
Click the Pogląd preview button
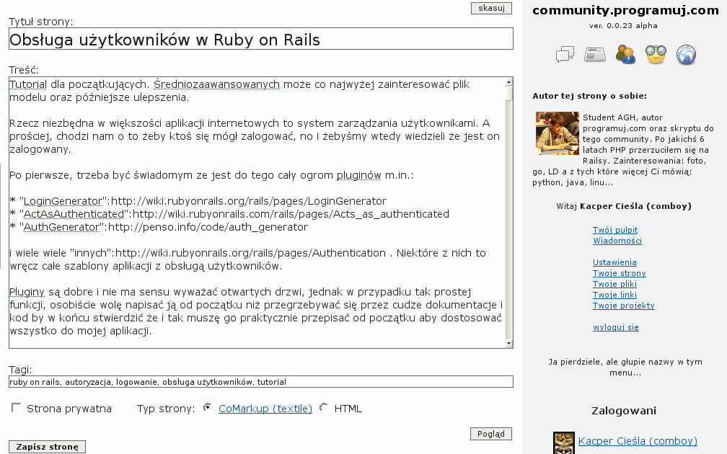(x=491, y=434)
